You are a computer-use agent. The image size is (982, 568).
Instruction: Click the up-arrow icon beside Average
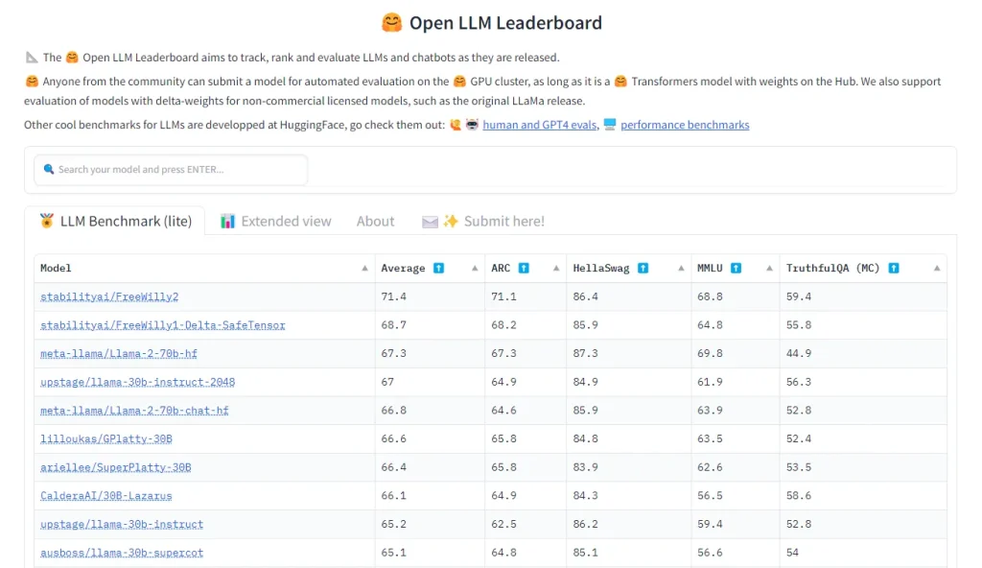(438, 269)
